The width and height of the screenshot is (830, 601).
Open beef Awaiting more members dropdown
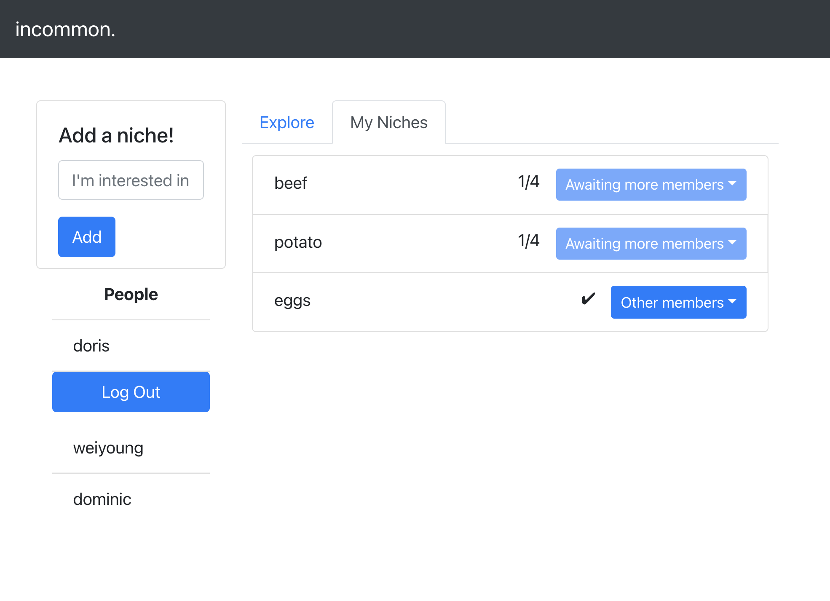pos(651,185)
